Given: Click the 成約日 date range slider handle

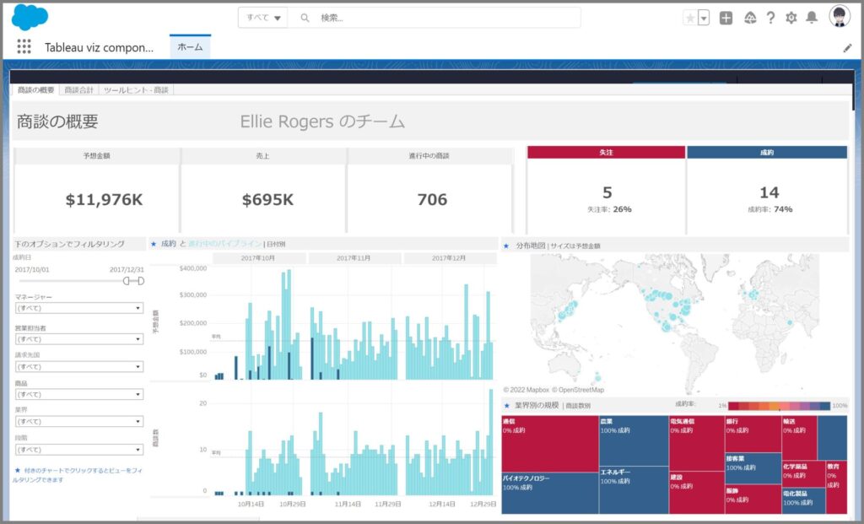Looking at the screenshot, I should tap(127, 281).
